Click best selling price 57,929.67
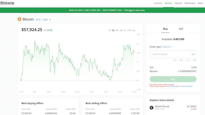 tap(90, 113)
